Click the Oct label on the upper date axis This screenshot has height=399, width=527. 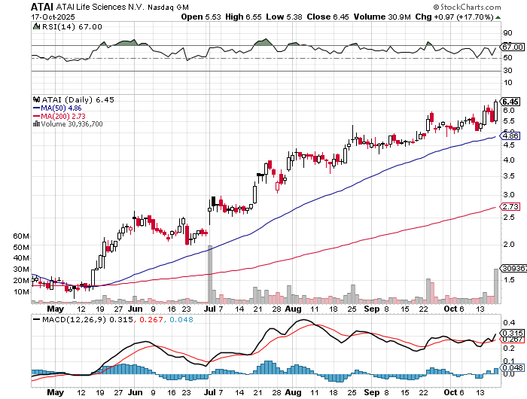450,309
